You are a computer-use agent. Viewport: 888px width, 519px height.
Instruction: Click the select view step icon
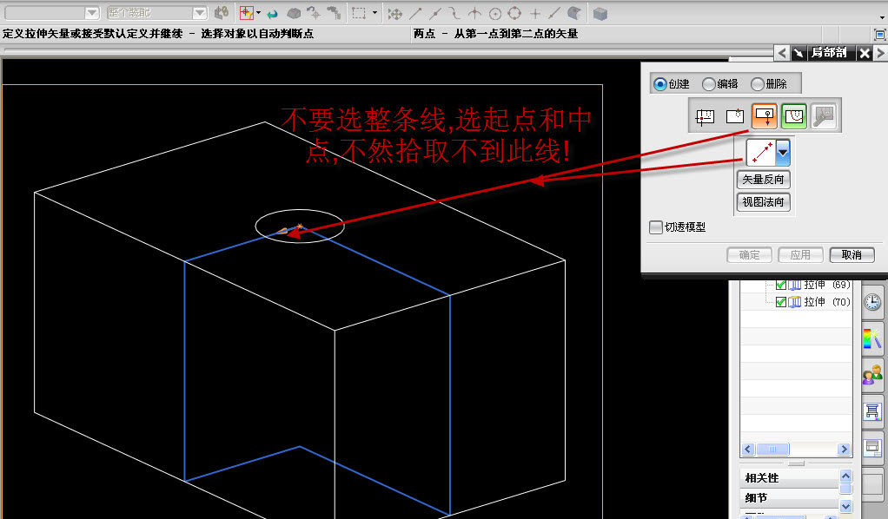tap(705, 116)
